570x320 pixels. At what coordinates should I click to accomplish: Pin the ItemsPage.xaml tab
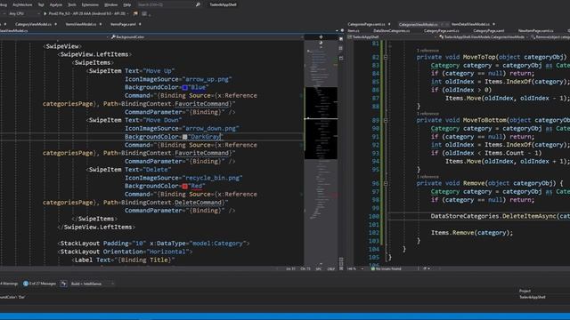point(140,24)
